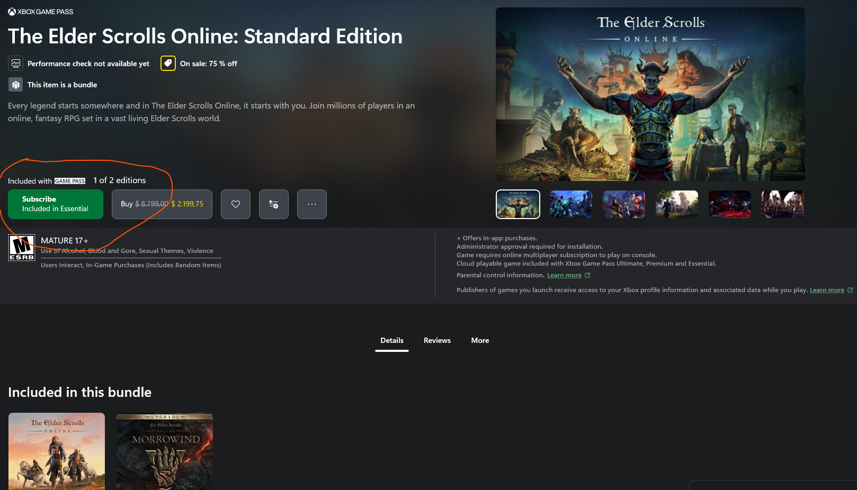Click the Xbox Game Pass logo
The width and height of the screenshot is (857, 490).
tap(41, 12)
